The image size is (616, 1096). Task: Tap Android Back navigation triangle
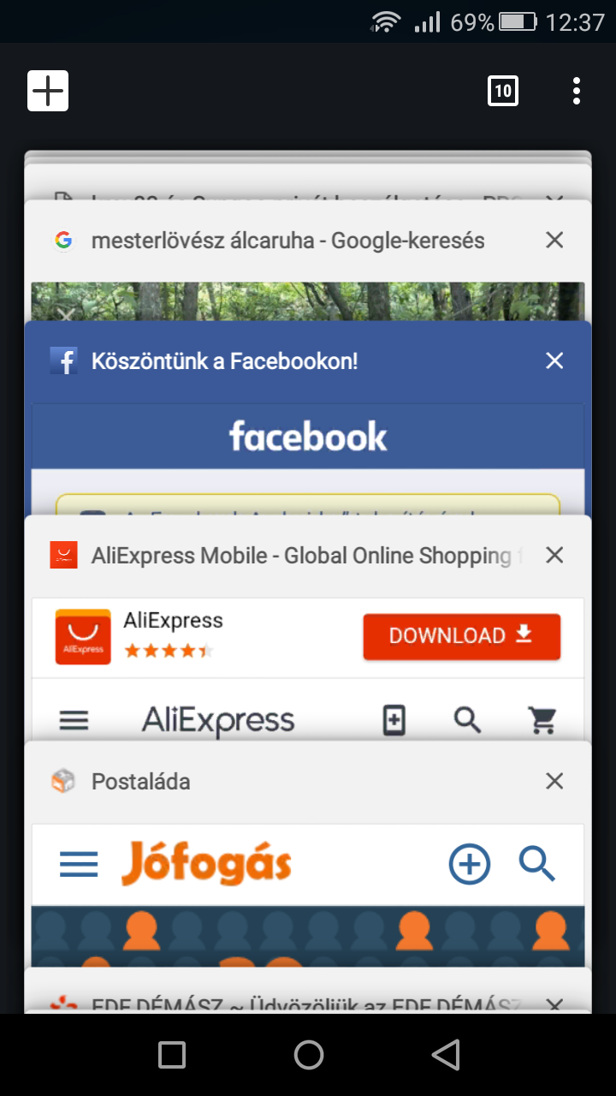(445, 1055)
